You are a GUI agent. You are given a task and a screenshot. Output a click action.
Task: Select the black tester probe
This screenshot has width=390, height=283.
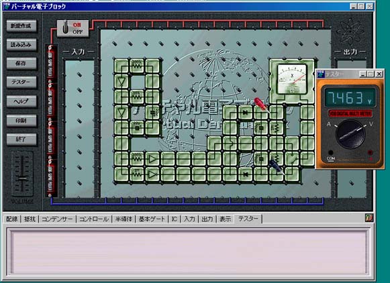click(277, 166)
